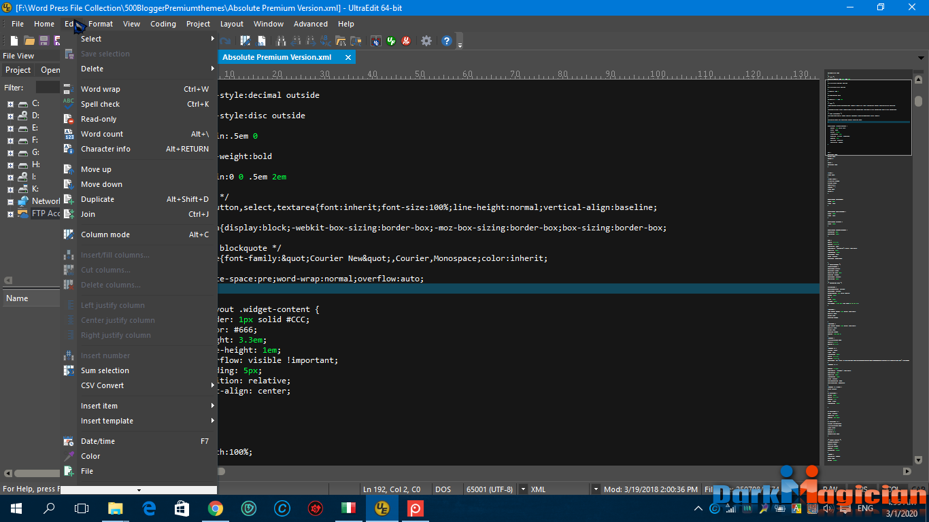Toggle Read-only in the Edit menu

tap(139, 119)
